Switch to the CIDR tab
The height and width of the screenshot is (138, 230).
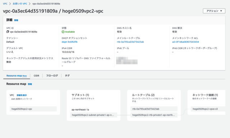point(36,76)
